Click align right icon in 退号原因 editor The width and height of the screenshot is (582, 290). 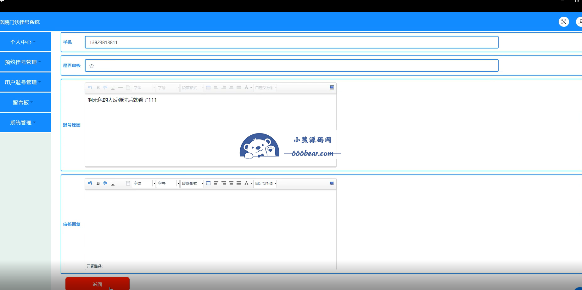click(224, 88)
